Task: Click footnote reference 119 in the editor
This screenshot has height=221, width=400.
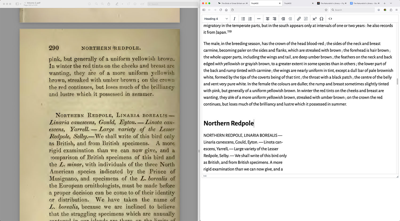Action: pos(229,31)
